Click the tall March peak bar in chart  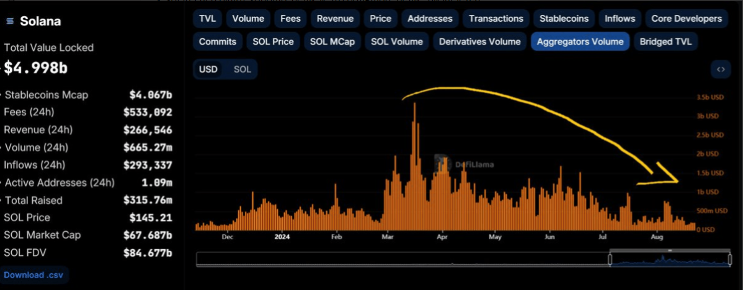[415, 167]
